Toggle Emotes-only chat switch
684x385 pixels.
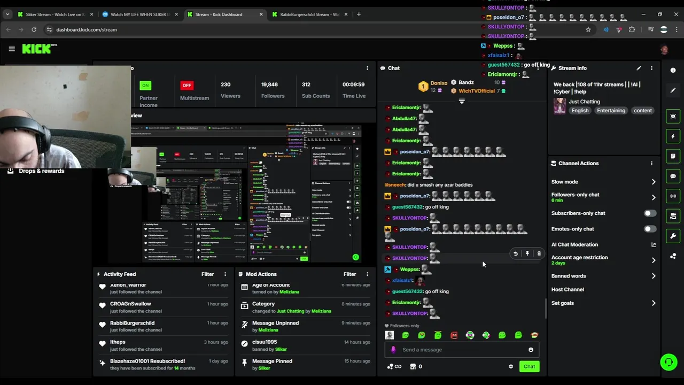click(x=650, y=229)
